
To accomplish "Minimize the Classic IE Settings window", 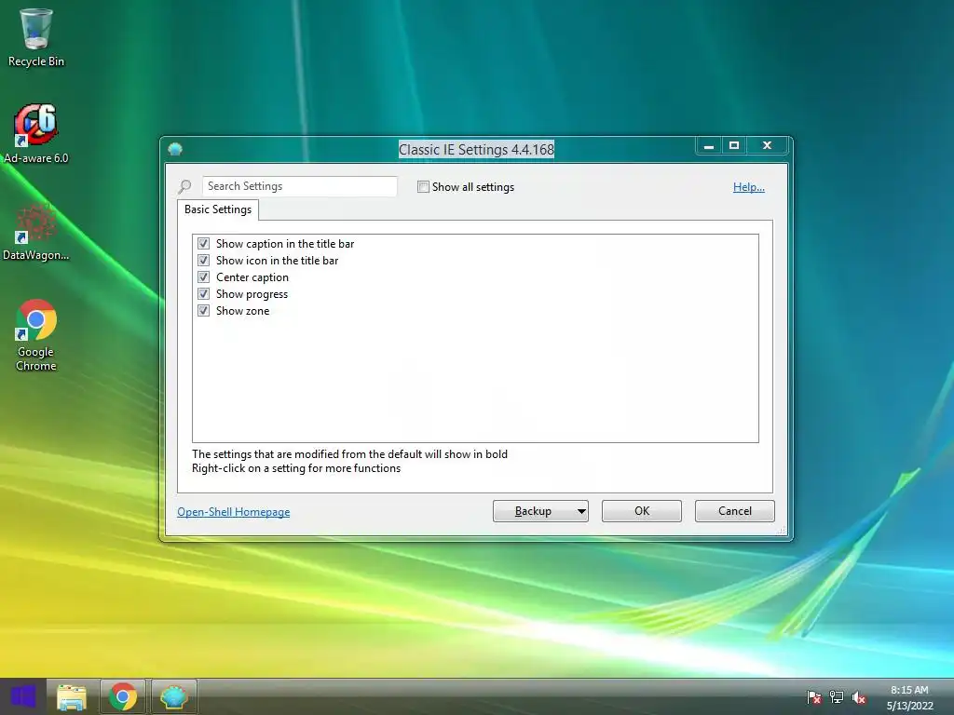I will [x=709, y=146].
